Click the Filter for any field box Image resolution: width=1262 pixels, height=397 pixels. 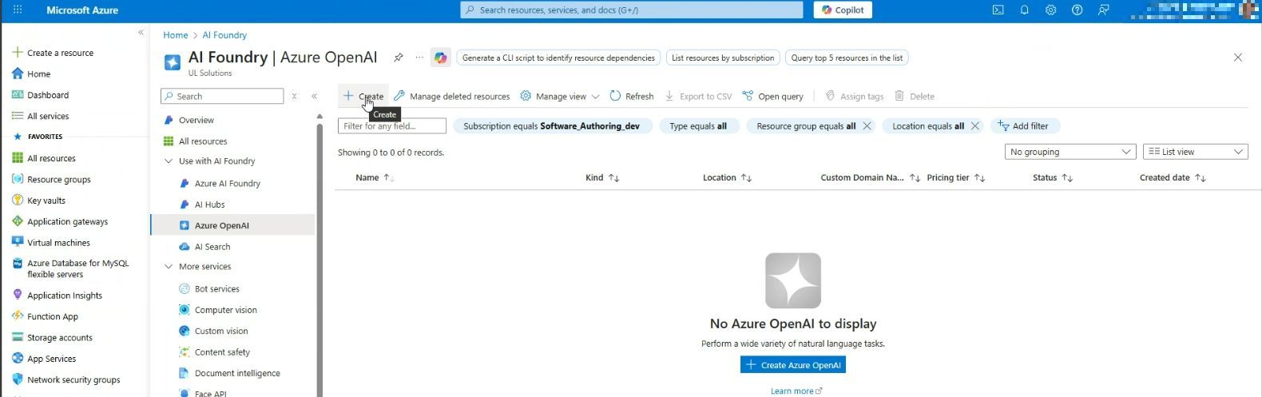(x=391, y=126)
